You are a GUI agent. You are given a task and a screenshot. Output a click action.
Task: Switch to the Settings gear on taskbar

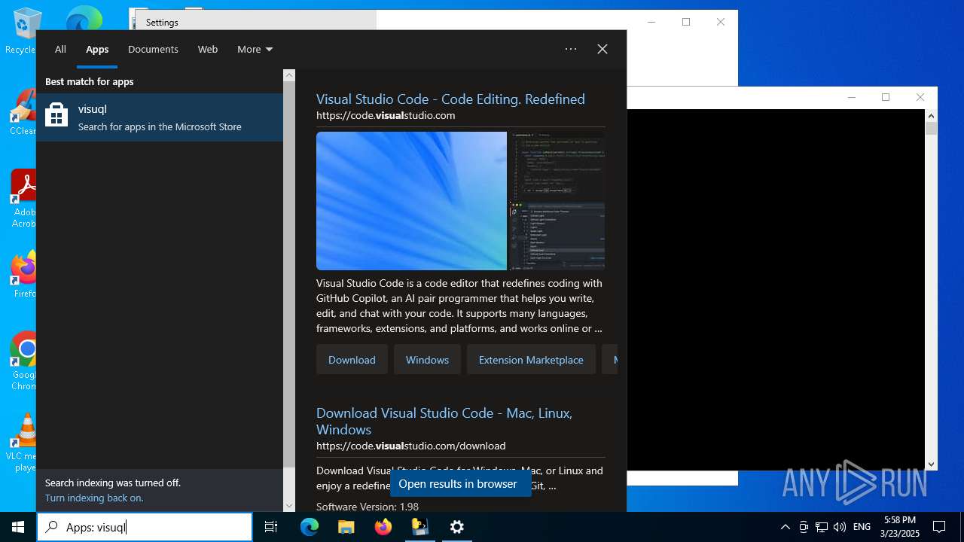pyautogui.click(x=456, y=527)
